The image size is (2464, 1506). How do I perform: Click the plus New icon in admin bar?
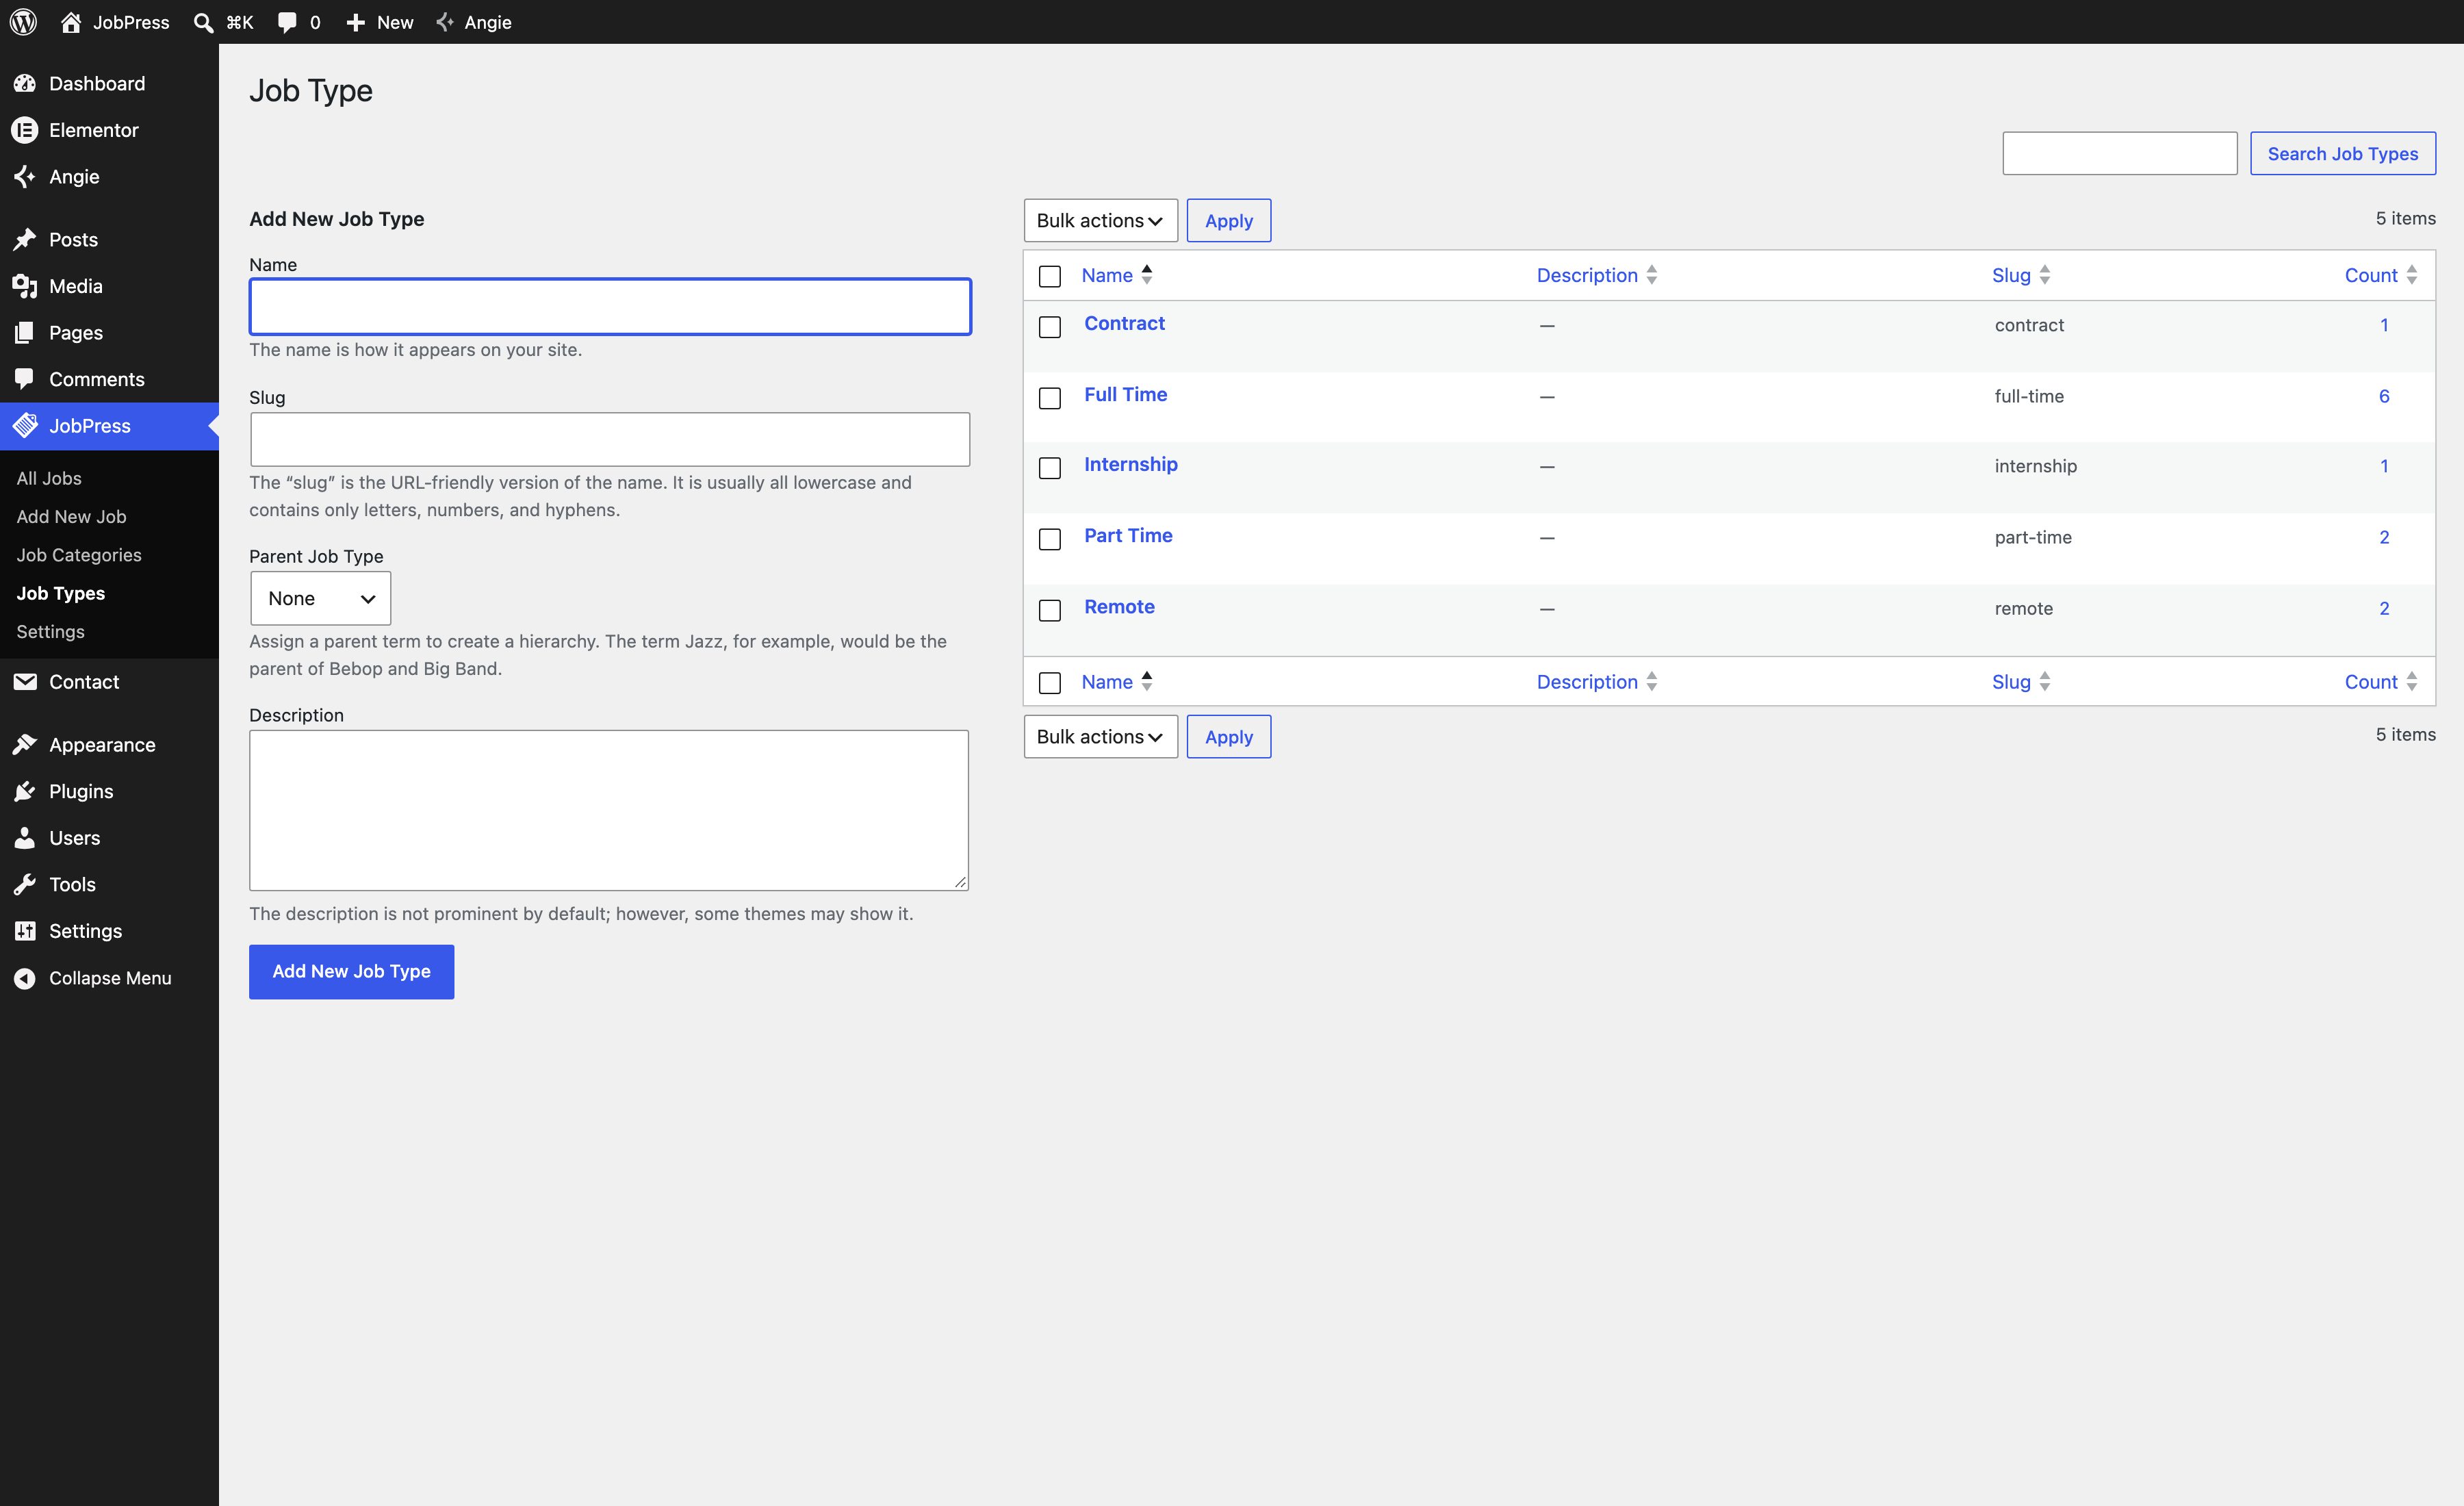[355, 22]
